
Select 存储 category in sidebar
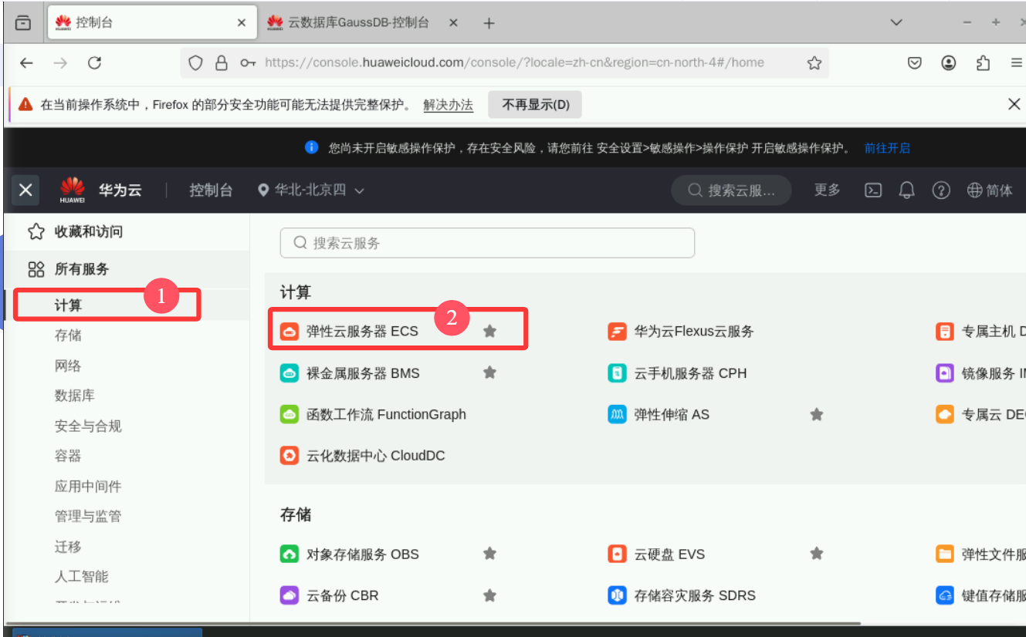click(x=68, y=335)
